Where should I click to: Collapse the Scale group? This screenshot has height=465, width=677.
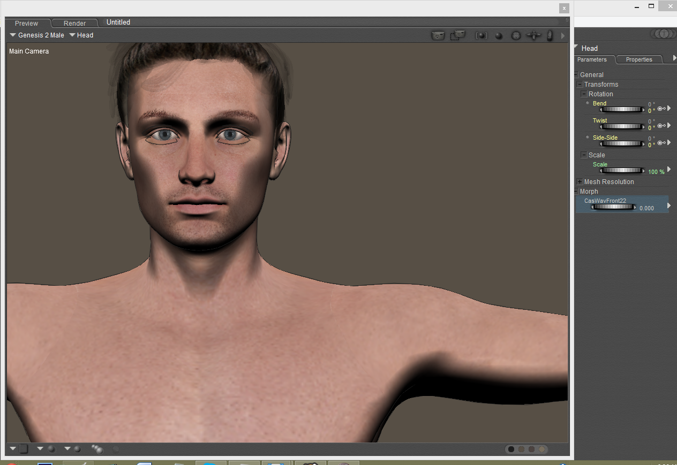click(584, 155)
